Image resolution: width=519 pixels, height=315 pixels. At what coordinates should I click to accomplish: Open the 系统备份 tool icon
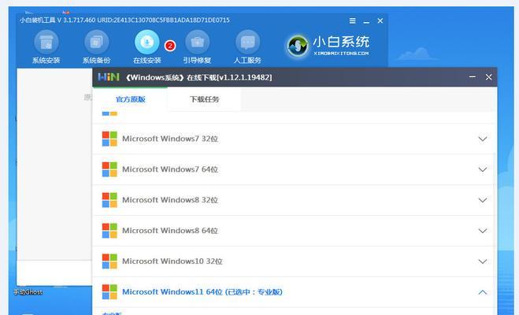[x=97, y=43]
